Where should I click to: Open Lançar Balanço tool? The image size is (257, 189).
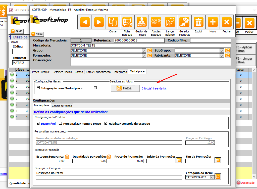pos(170,22)
